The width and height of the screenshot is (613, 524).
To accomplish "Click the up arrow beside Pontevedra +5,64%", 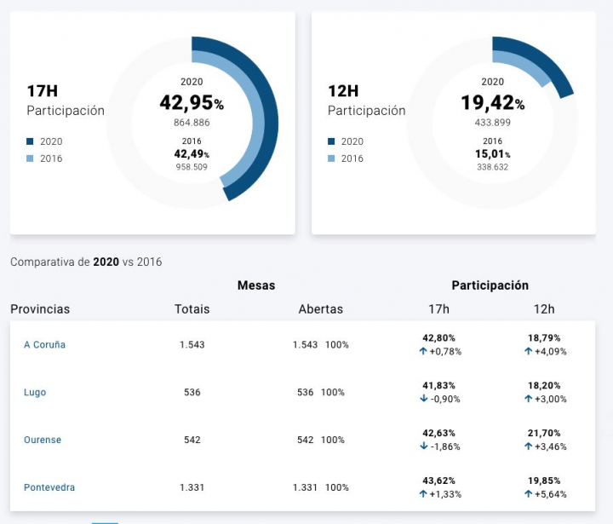I will coord(528,494).
